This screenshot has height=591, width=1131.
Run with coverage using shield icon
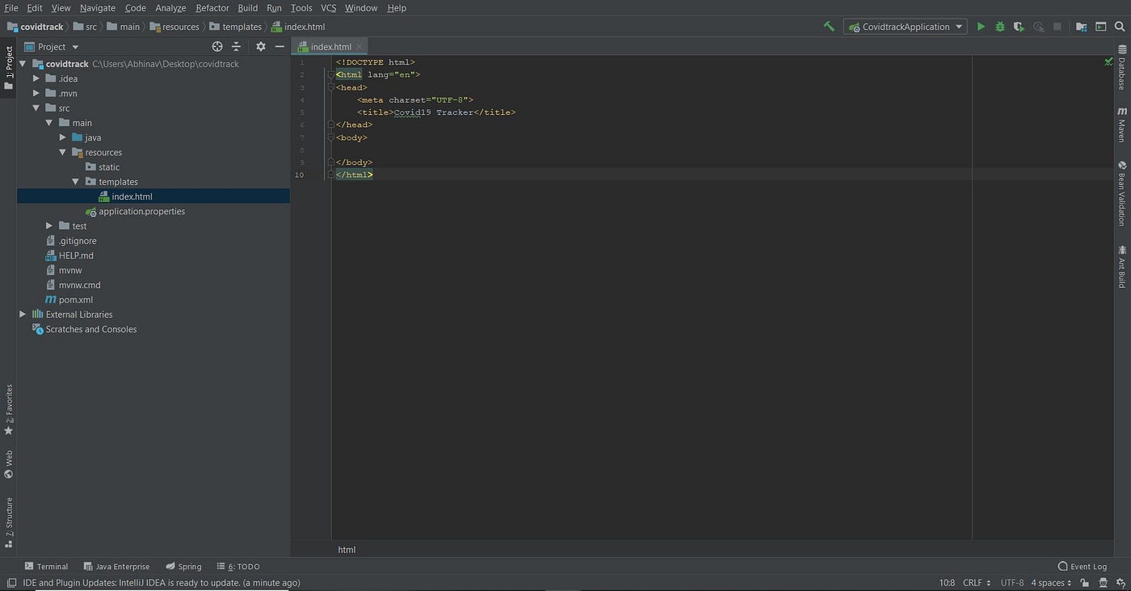coord(1019,27)
